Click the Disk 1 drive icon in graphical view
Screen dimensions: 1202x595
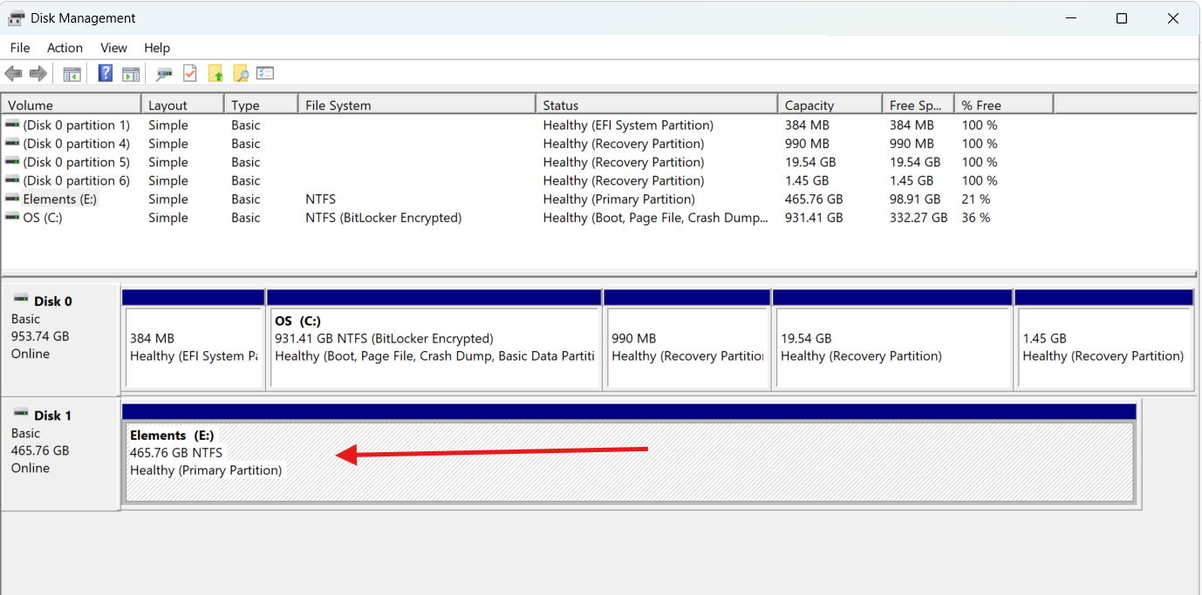tap(21, 413)
